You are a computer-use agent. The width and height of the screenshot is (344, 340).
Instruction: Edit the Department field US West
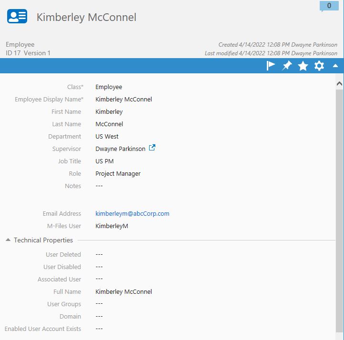point(108,137)
